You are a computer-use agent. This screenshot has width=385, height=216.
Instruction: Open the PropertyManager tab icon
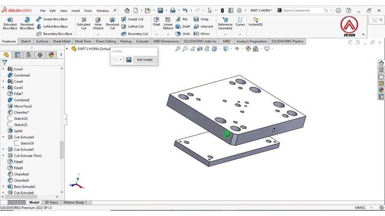point(17,55)
